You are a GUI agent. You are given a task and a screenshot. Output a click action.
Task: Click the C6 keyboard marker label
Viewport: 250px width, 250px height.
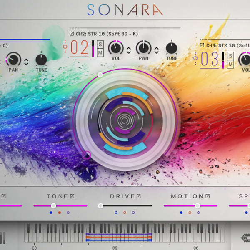coord(196,248)
